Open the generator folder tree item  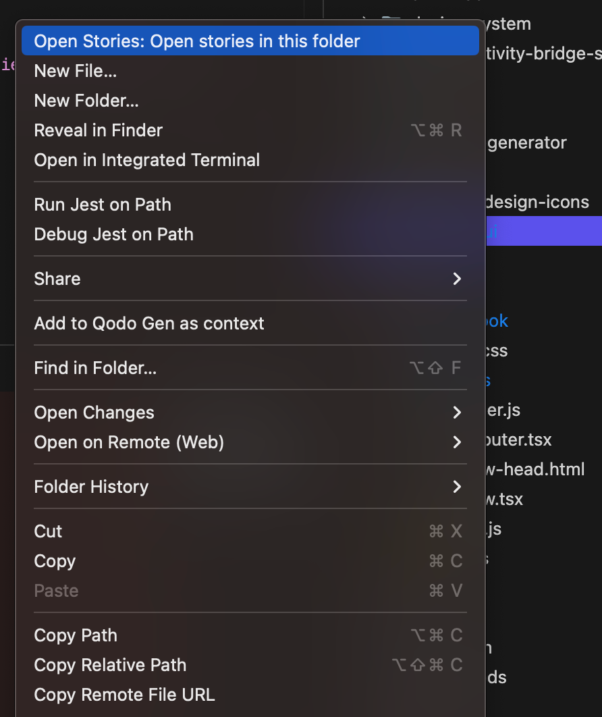pyautogui.click(x=526, y=142)
